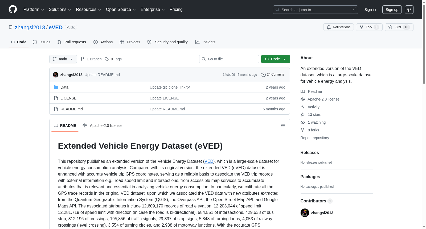The width and height of the screenshot is (426, 229).
Task: Open the eVED repository name link
Action: tap(56, 27)
